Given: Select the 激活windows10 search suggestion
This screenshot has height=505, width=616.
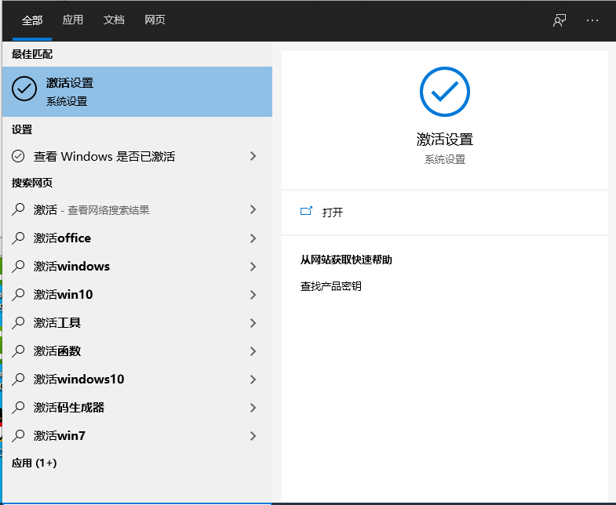Looking at the screenshot, I should 78,380.
